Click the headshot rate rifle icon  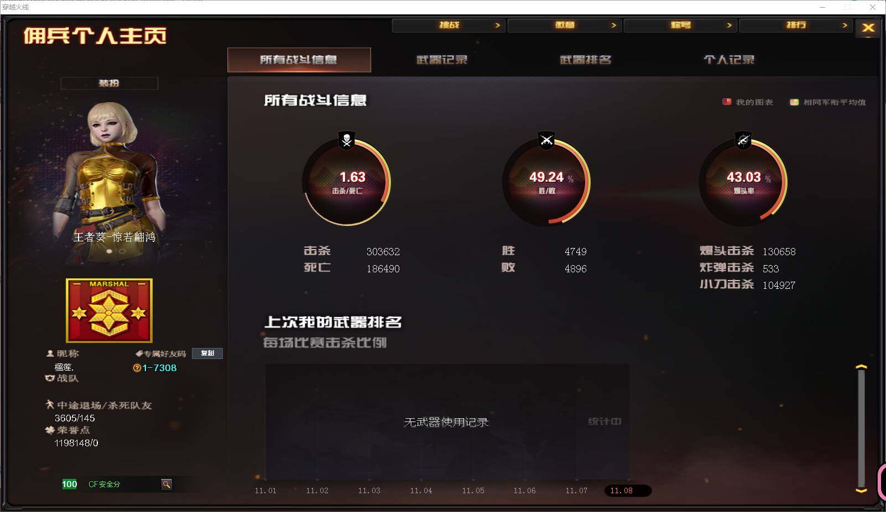pyautogui.click(x=743, y=140)
